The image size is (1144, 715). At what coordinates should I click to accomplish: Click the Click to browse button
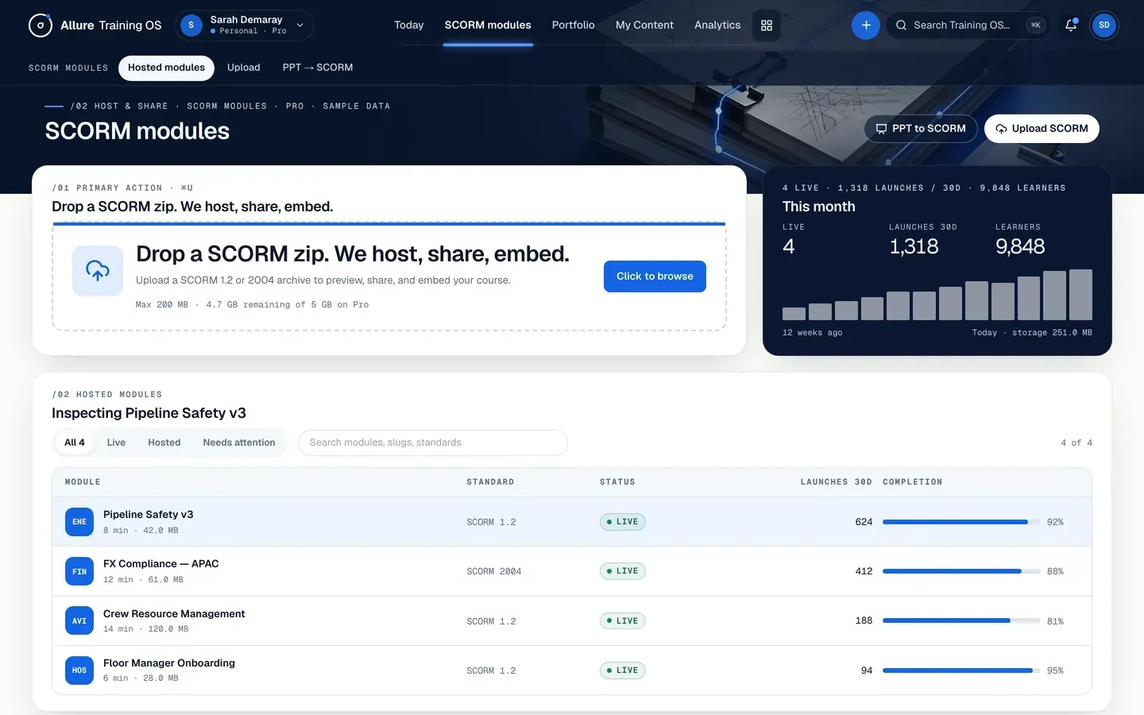pos(655,276)
